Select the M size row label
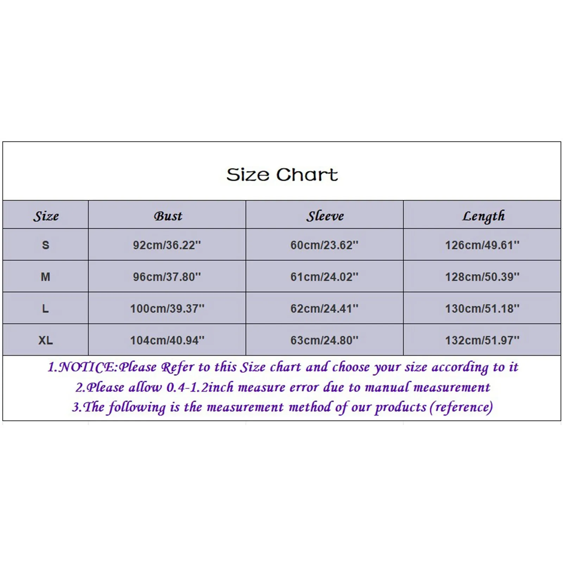The image size is (563, 563). [x=46, y=277]
